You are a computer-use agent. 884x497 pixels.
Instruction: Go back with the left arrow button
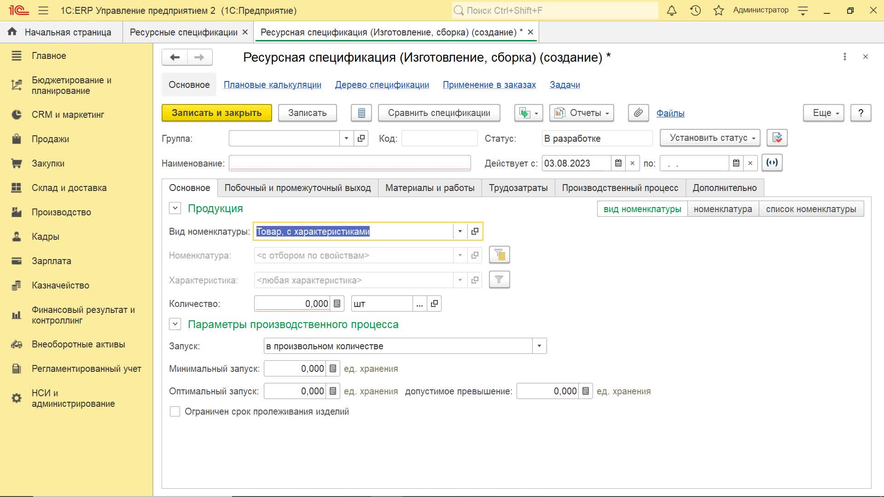point(174,58)
